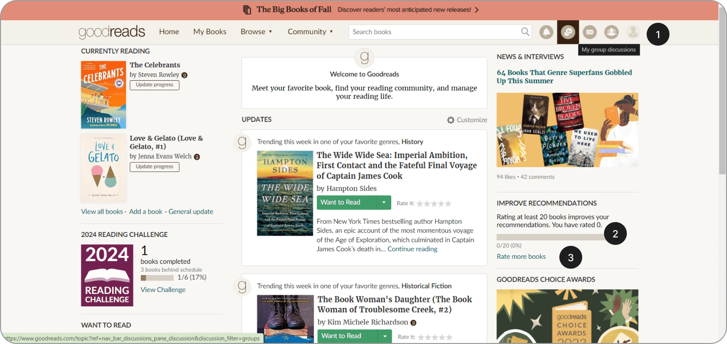
Task: Click the '42 comments' text
Action: click(x=538, y=177)
